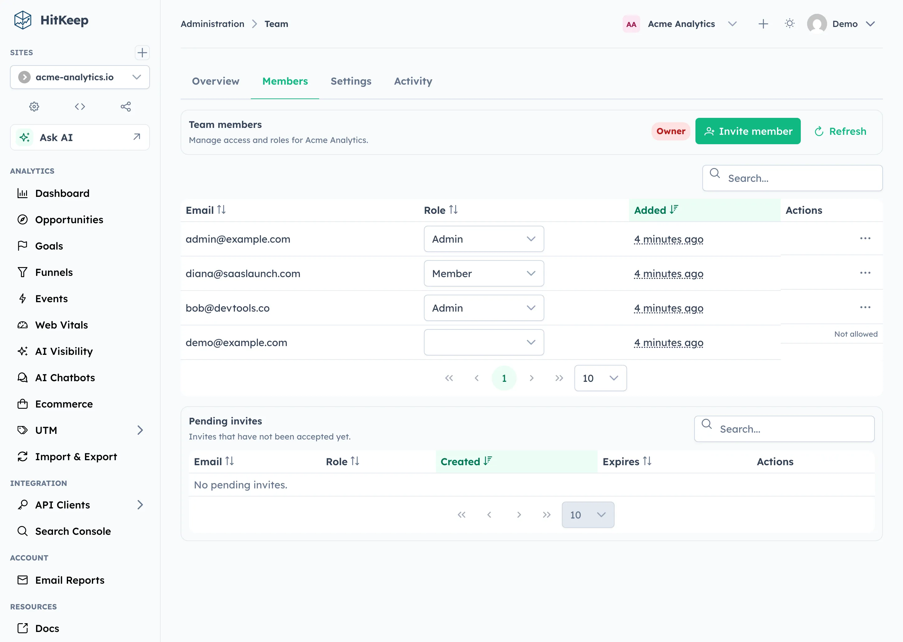
Task: Open actions menu for admin@example.com
Action: pyautogui.click(x=865, y=238)
